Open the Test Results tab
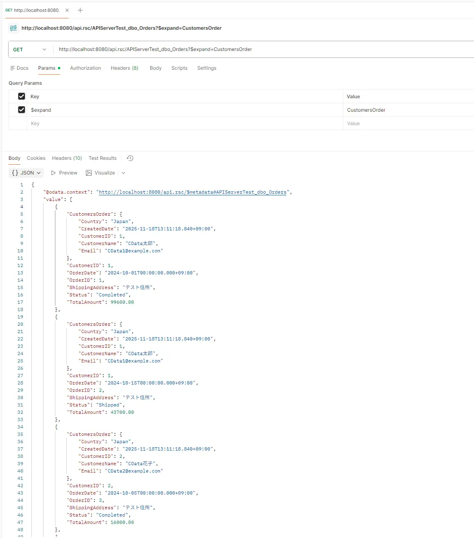 103,158
